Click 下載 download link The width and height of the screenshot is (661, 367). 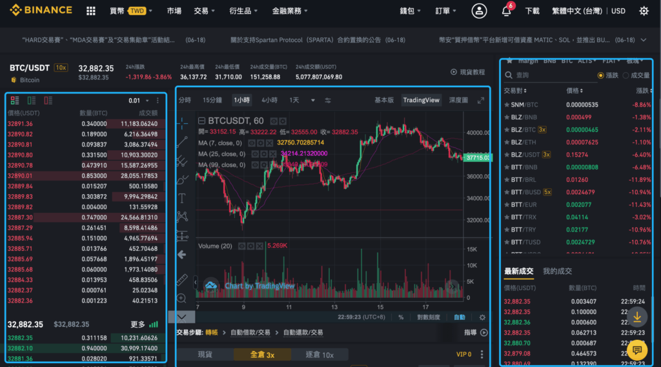coord(532,11)
